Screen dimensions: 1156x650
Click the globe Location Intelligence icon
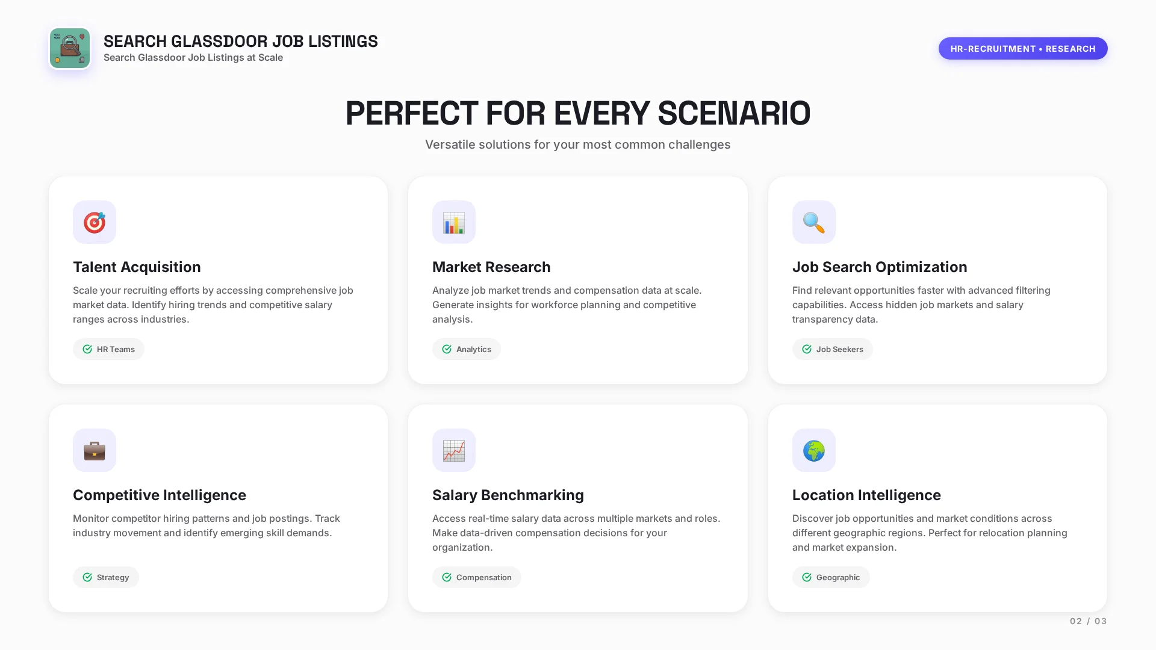pos(813,450)
